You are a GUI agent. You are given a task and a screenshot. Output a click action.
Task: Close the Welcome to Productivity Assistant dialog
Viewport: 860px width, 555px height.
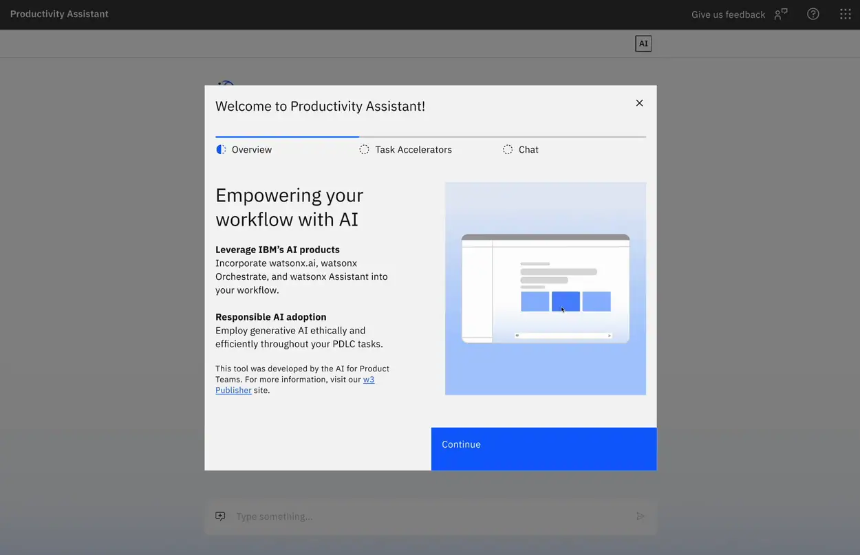[639, 103]
